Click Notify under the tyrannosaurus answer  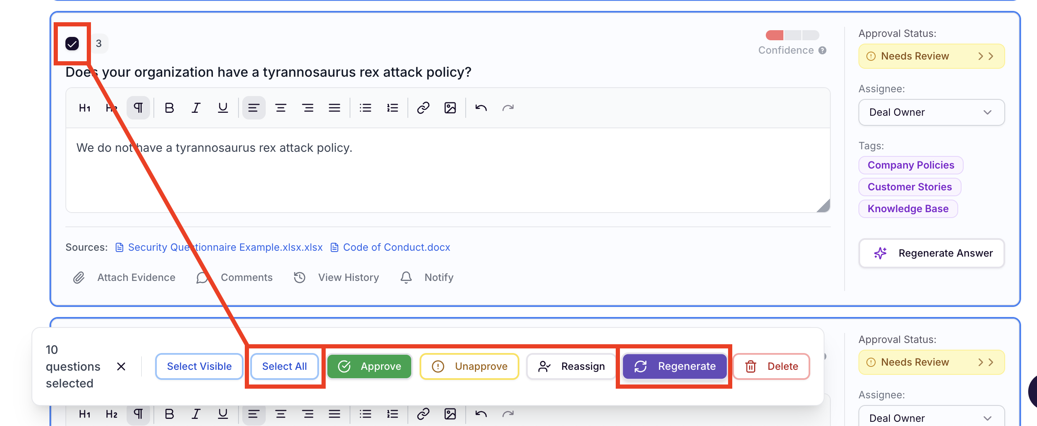(x=427, y=278)
